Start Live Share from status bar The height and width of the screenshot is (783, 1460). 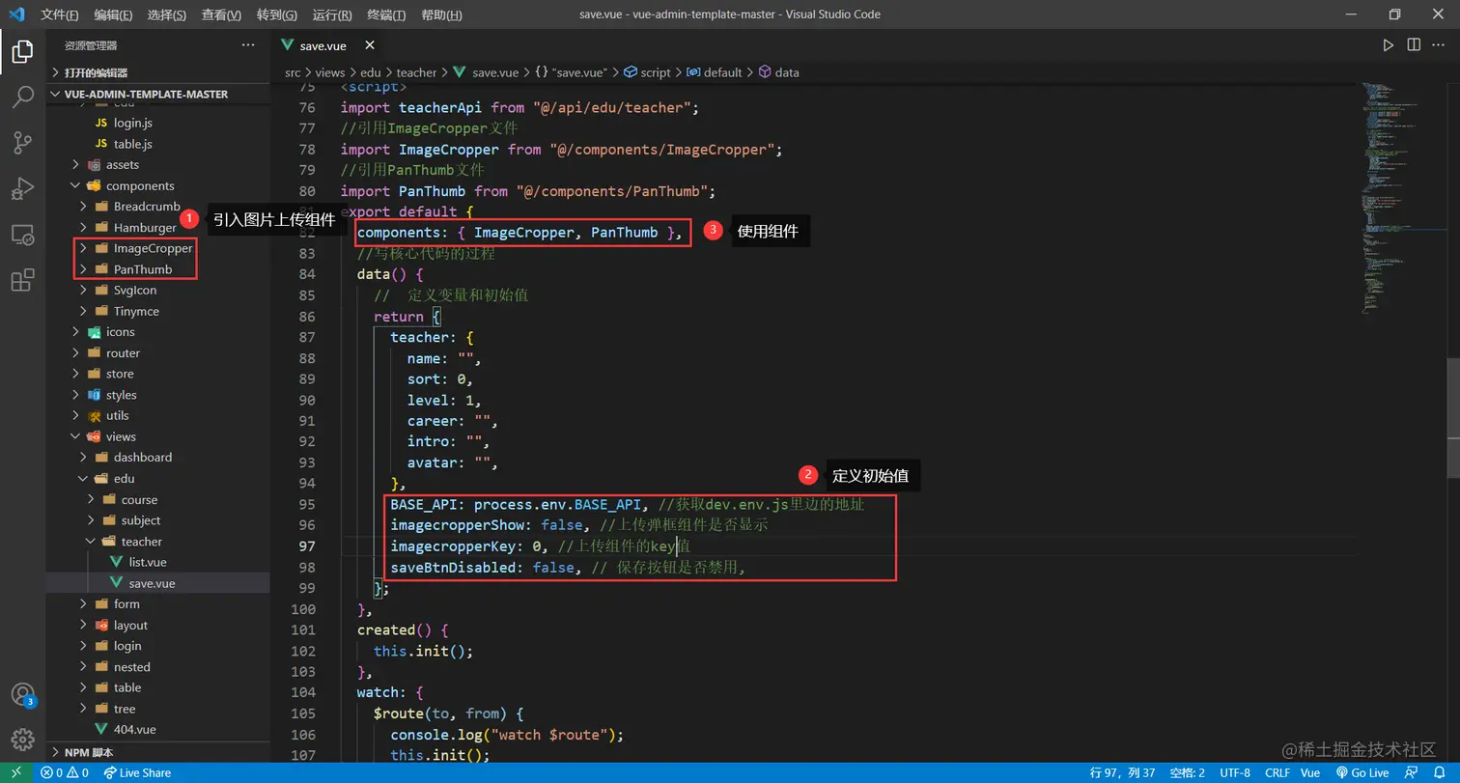point(137,773)
